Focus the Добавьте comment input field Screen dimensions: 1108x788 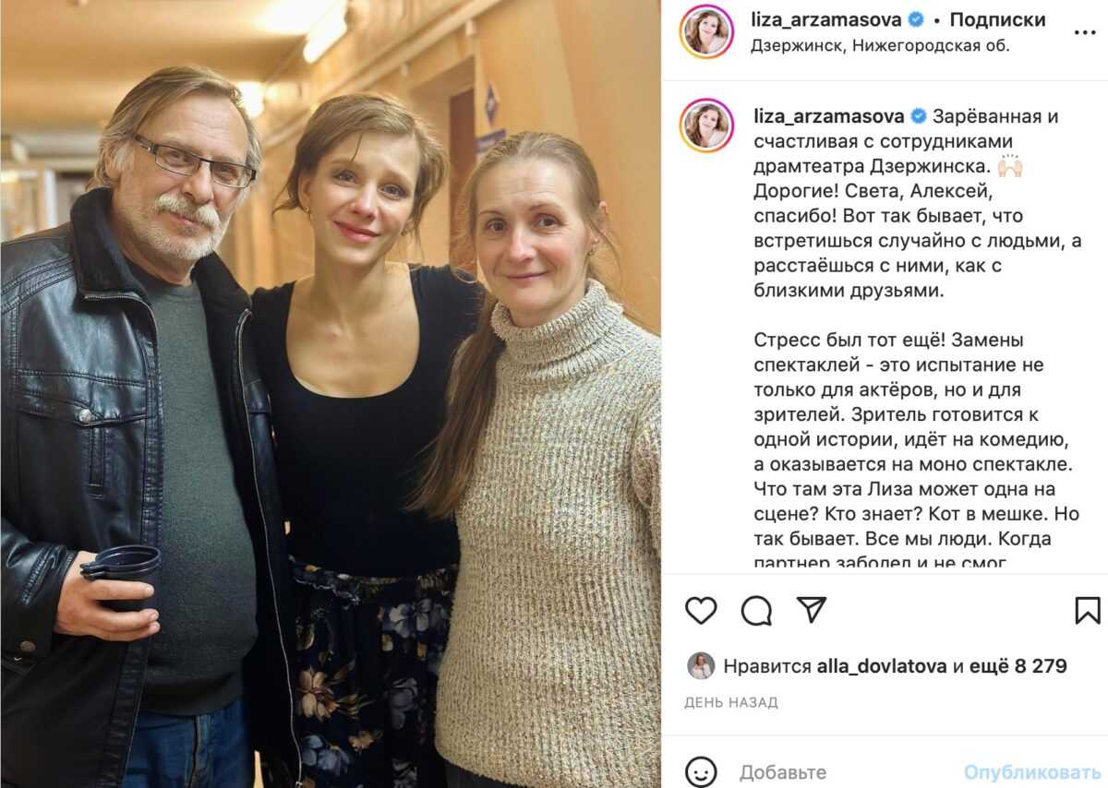(845, 771)
